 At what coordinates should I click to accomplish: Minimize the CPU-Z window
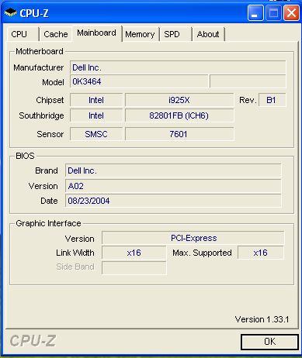[255, 13]
